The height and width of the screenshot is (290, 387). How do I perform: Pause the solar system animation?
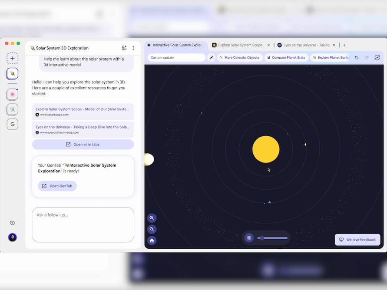coord(249,237)
